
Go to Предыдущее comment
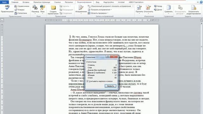(66, 10)
